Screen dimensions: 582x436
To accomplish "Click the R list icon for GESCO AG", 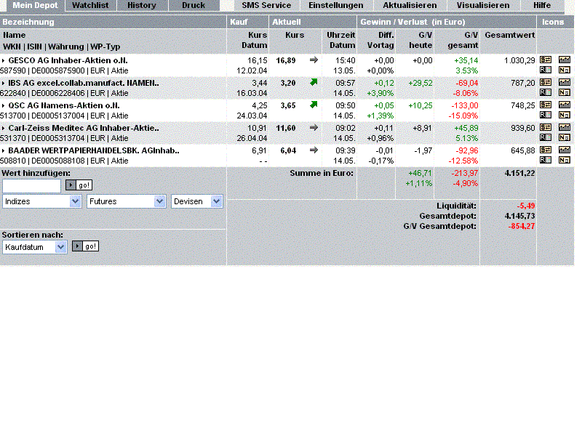I will coord(545,70).
